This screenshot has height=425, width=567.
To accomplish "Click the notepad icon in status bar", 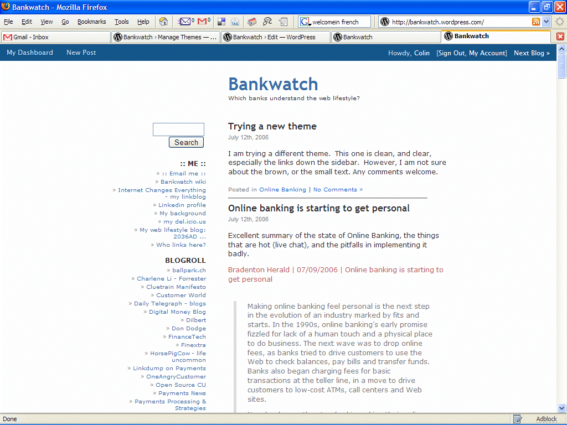I will [x=517, y=419].
